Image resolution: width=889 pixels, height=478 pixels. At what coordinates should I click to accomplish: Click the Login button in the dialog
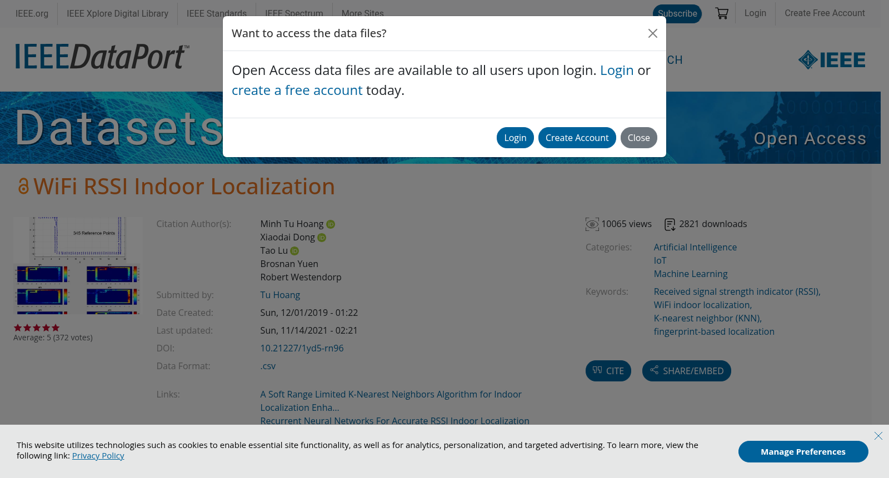515,138
